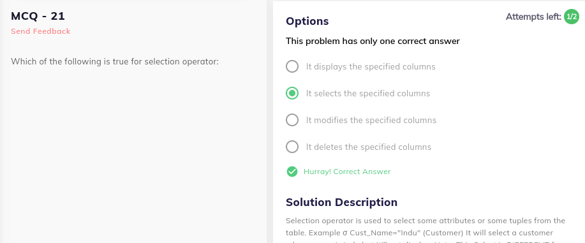
Task: Click the green checkmark icon beside Hurray
Action: pos(292,172)
